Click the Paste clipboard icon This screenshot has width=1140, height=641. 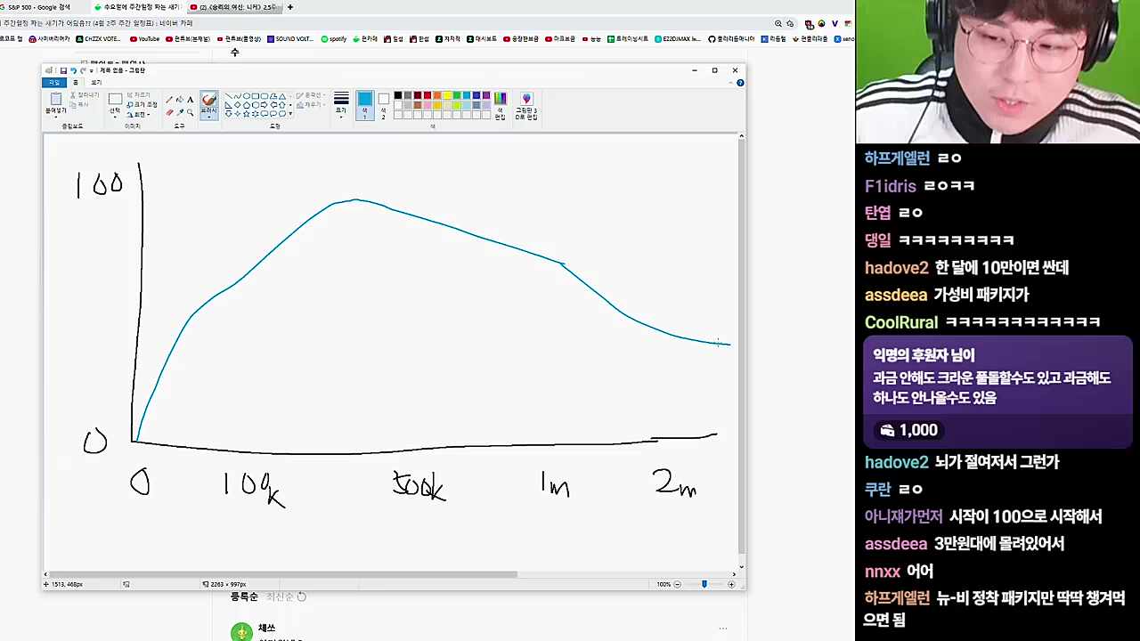pyautogui.click(x=56, y=99)
